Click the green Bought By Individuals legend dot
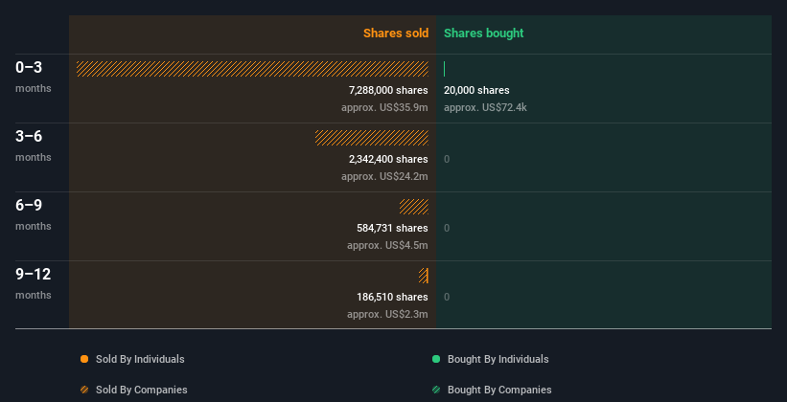This screenshot has height=402, width=787. pyautogui.click(x=436, y=359)
